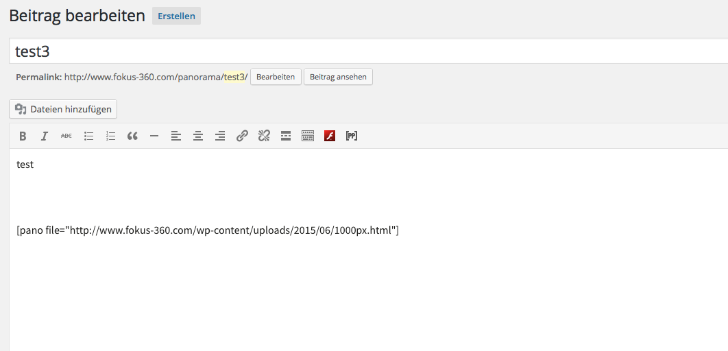Remove link using the broken chain icon
This screenshot has width=728, height=351.
pos(264,136)
